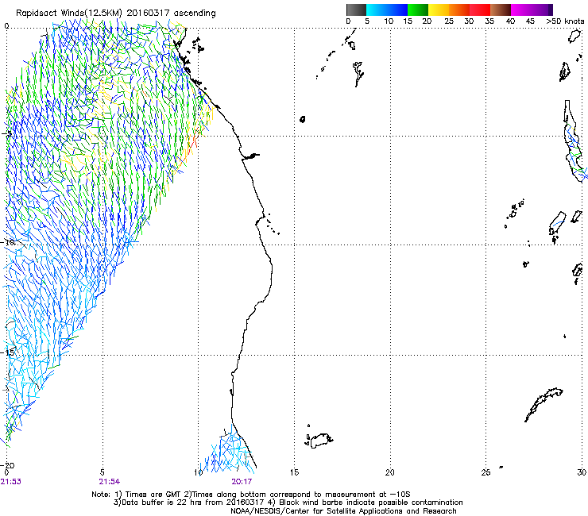The image size is (588, 516).
Task: Click the longitude axis label '30'
Action: coord(582,472)
